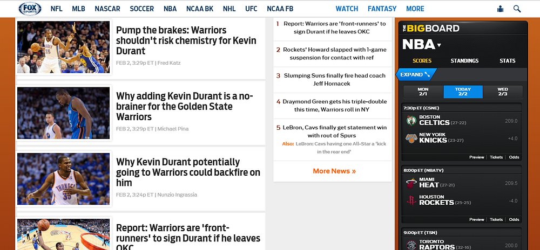Open the WATCH link

[347, 9]
